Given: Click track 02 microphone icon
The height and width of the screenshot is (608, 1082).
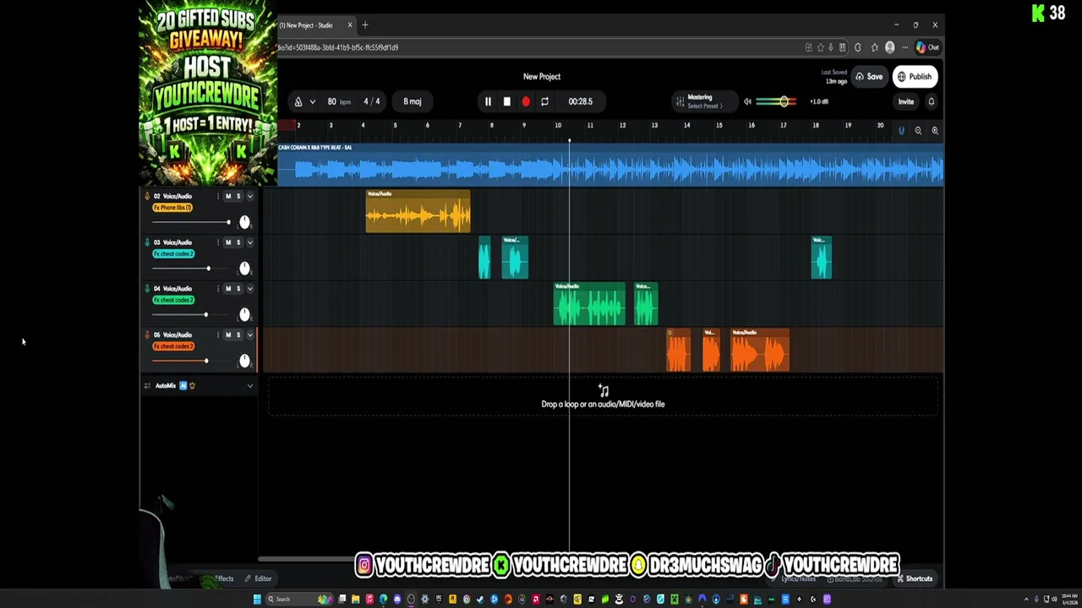Looking at the screenshot, I should pos(147,196).
